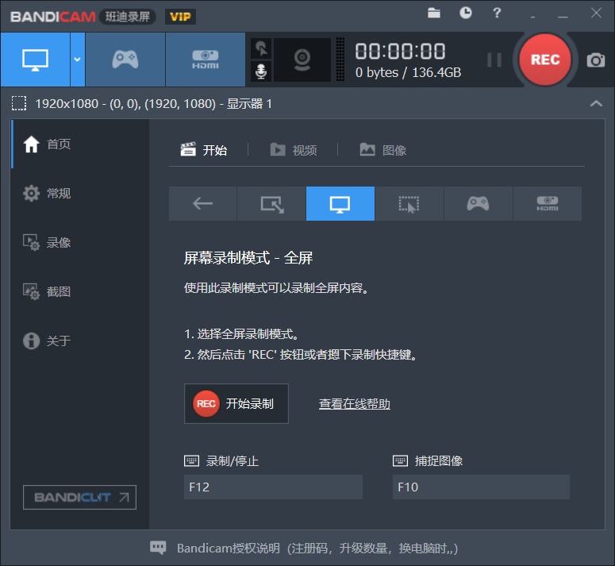This screenshot has width=615, height=566.
Task: Select the 开始 tab
Action: pos(204,150)
